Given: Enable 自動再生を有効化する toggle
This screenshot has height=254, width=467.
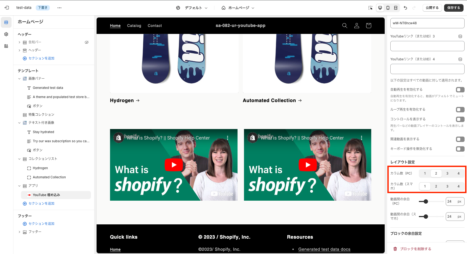Looking at the screenshot, I should [x=460, y=90].
